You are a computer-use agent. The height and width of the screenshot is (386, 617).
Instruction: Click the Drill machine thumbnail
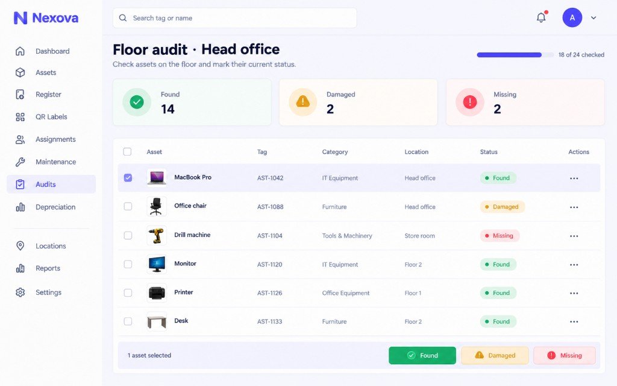coord(157,236)
